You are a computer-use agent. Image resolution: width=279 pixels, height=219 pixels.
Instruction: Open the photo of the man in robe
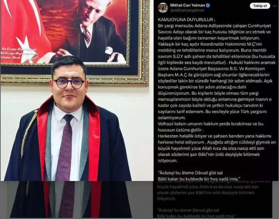77,91
